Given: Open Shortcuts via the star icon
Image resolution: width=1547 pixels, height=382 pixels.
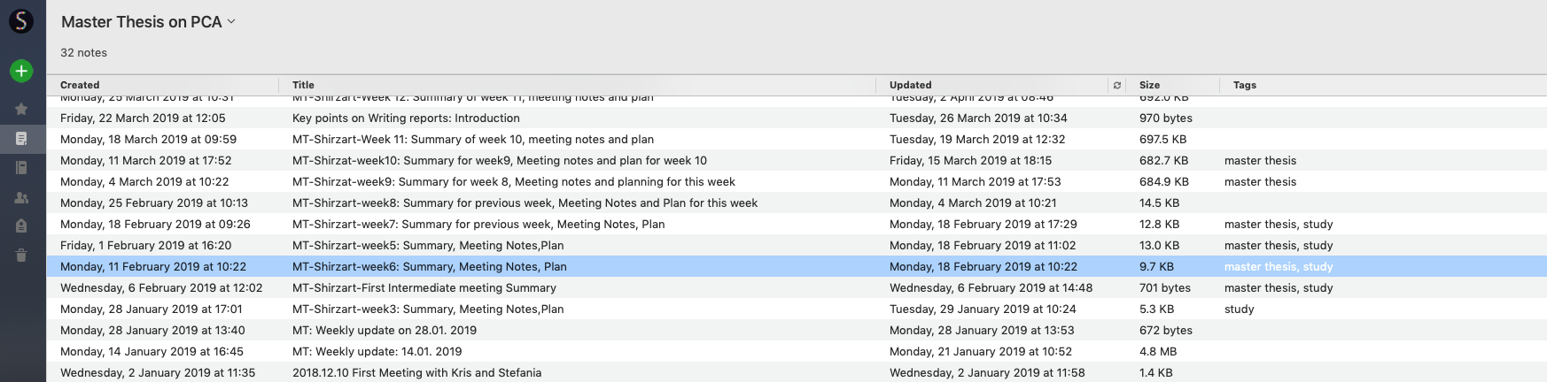Looking at the screenshot, I should click(21, 109).
